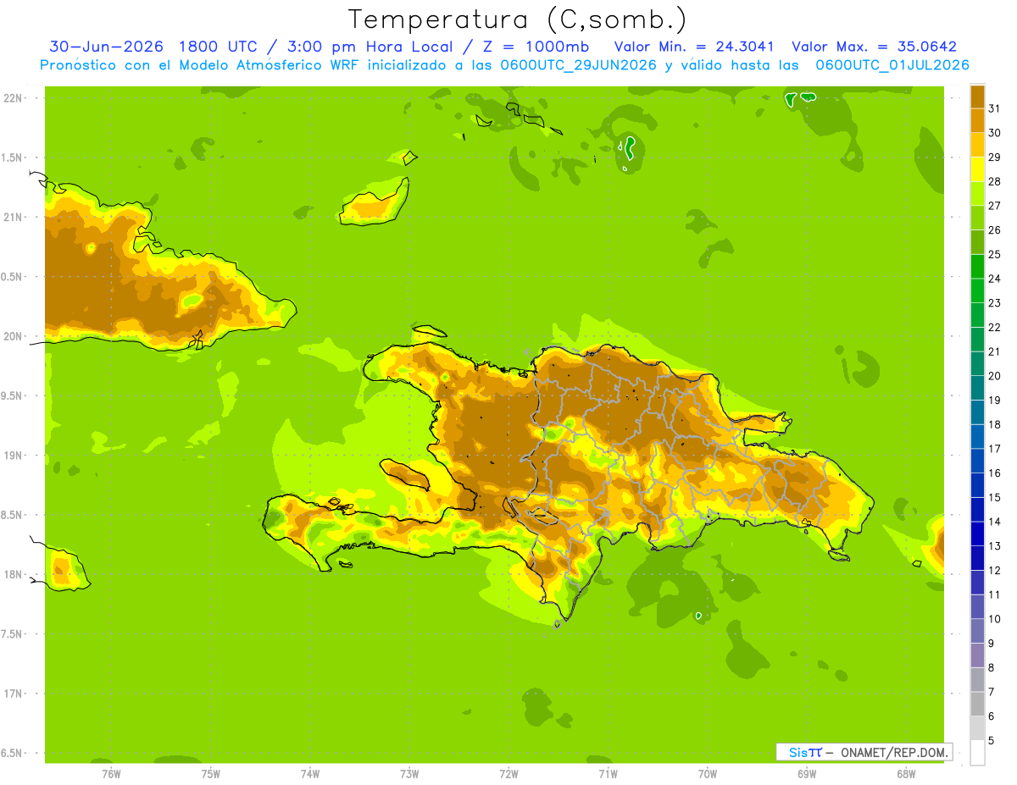Pick the blue legend band between 16 and 17
Screen dimensions: 1017x785
(977, 461)
